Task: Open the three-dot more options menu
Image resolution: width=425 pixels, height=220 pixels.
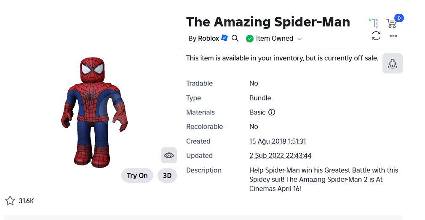Action: (393, 36)
